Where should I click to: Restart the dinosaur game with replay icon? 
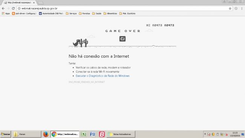coord(122,38)
